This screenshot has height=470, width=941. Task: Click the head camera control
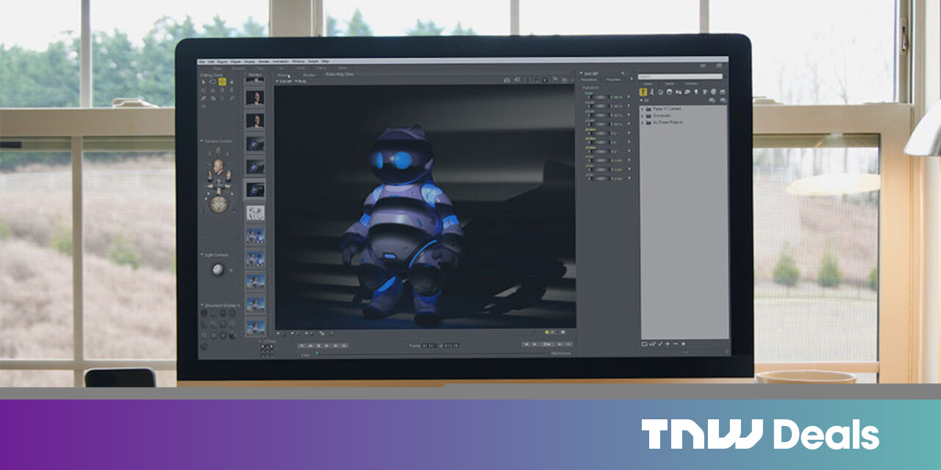(218, 164)
